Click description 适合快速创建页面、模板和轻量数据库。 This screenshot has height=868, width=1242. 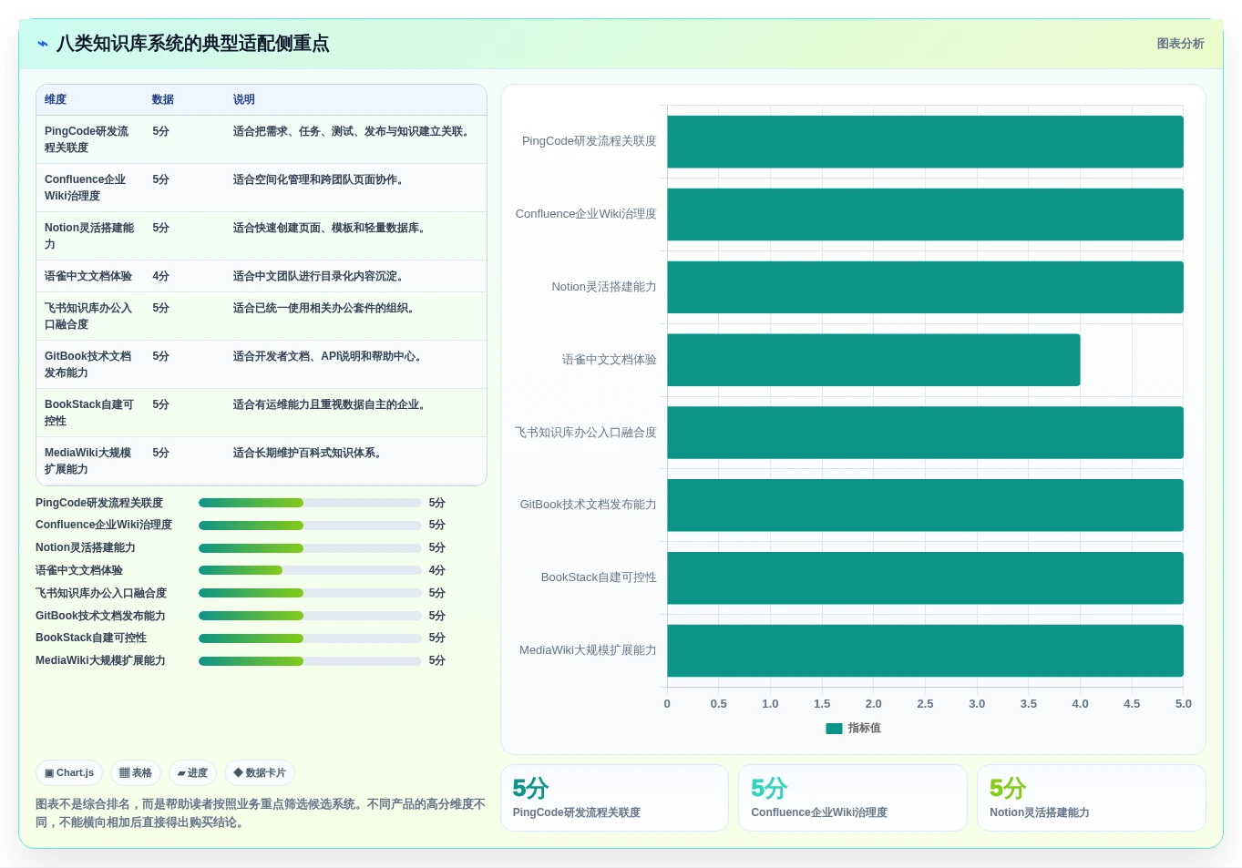pyautogui.click(x=332, y=228)
